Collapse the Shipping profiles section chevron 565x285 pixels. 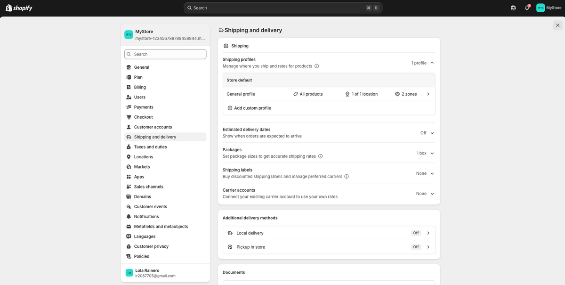(x=432, y=63)
